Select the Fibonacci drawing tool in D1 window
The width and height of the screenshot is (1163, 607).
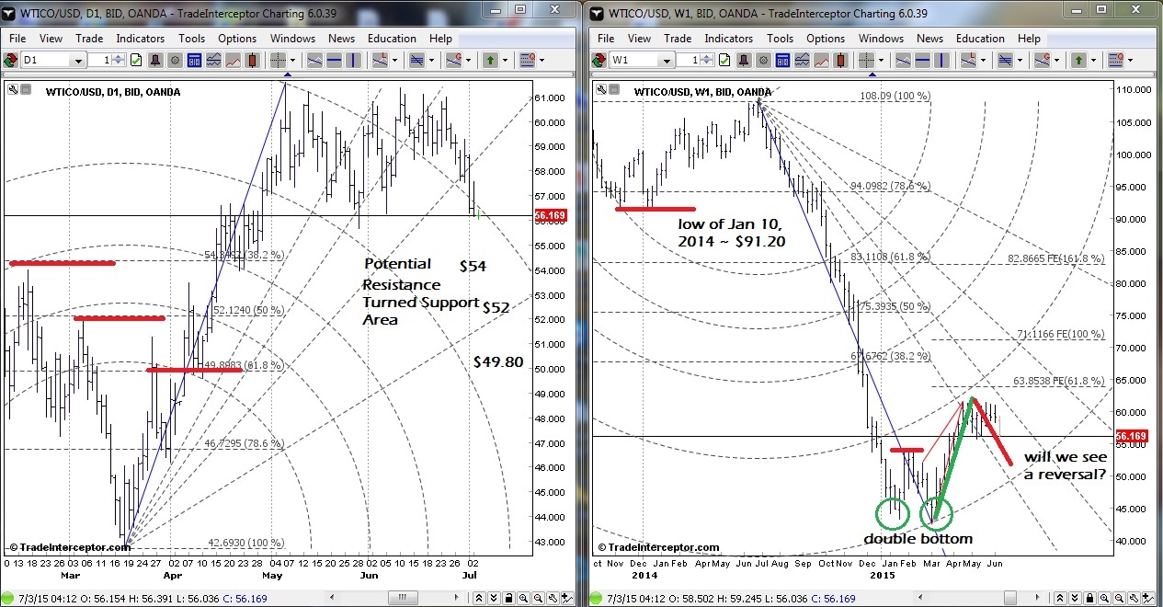point(380,60)
